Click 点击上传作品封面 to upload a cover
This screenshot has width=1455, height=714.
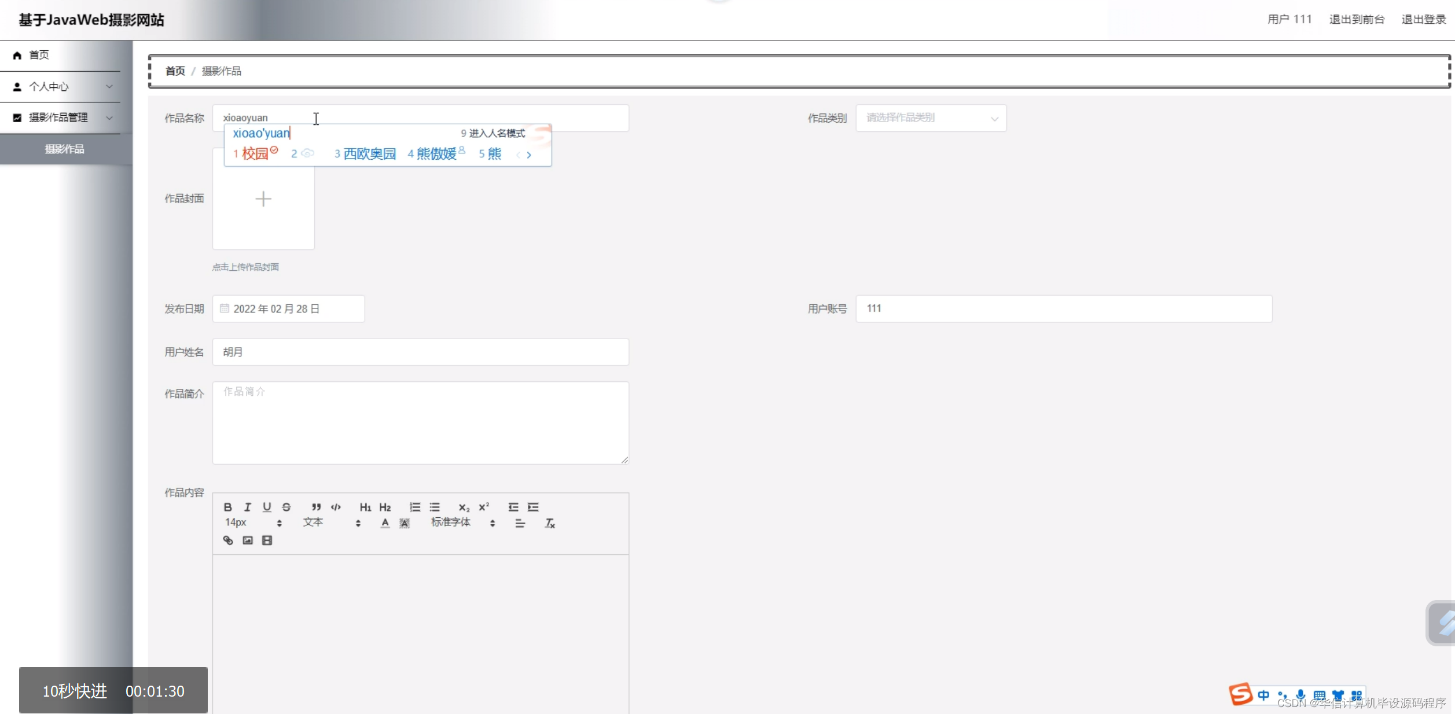[246, 267]
